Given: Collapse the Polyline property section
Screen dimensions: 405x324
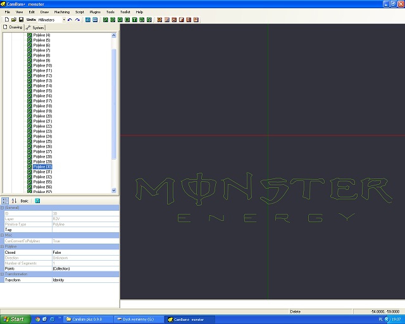Looking at the screenshot, I should point(2,247).
